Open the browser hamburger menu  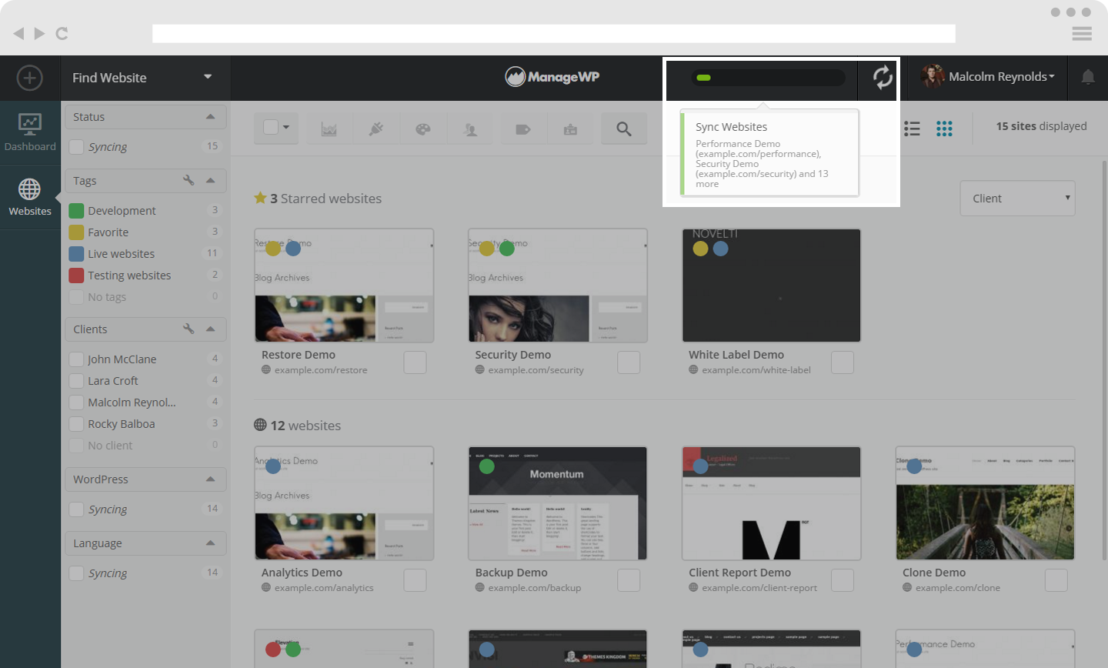tap(1082, 33)
